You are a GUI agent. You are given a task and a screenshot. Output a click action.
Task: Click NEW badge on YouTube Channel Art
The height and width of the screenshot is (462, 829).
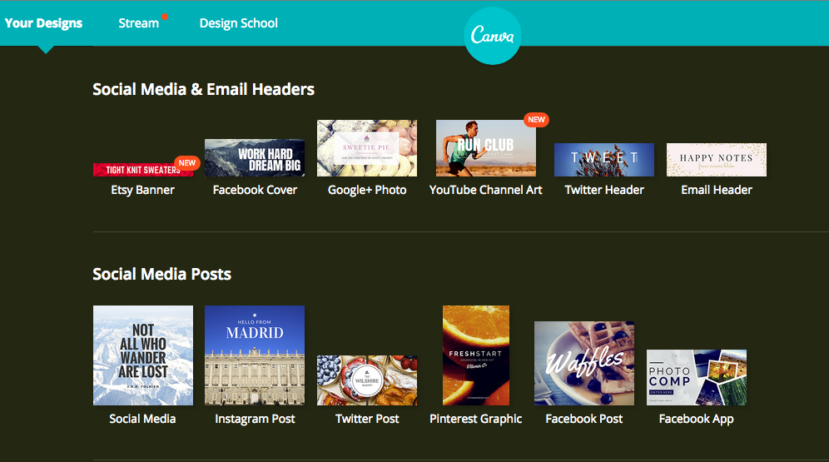pos(536,120)
